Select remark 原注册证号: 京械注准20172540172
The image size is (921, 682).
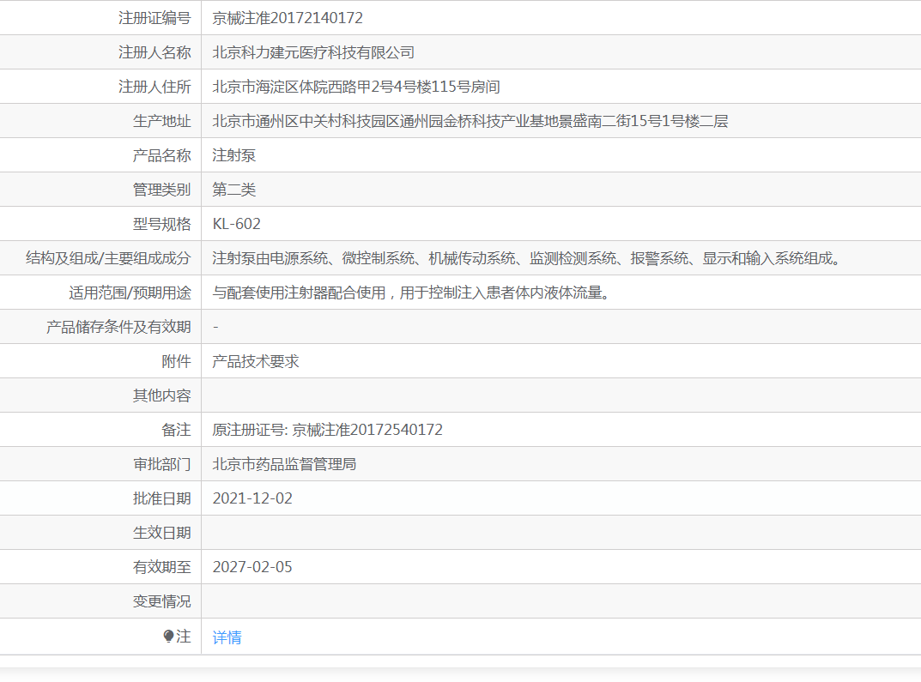(327, 430)
